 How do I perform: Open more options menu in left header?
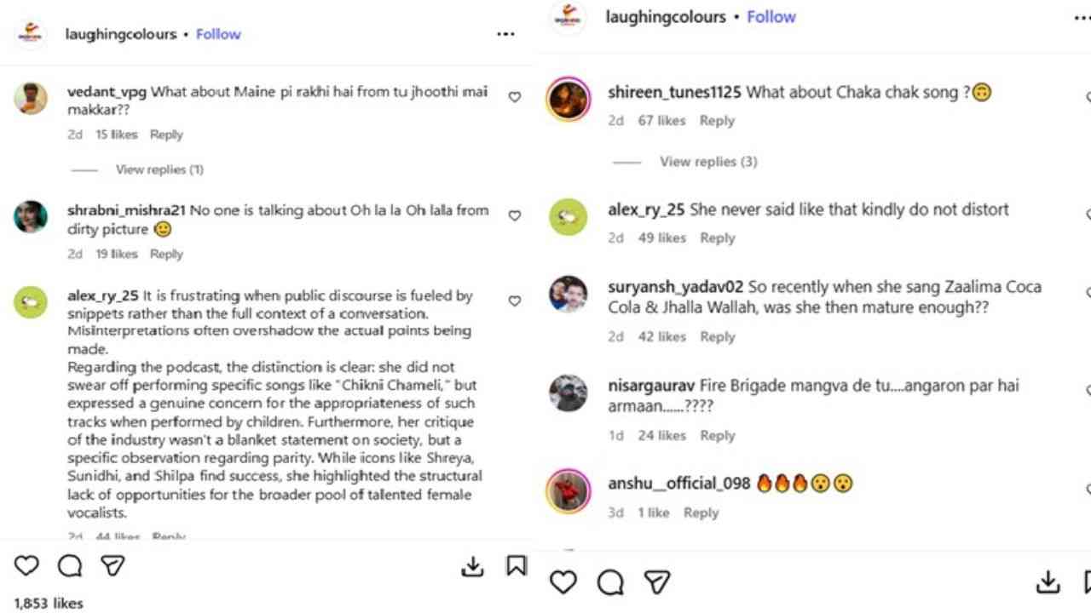pyautogui.click(x=505, y=34)
